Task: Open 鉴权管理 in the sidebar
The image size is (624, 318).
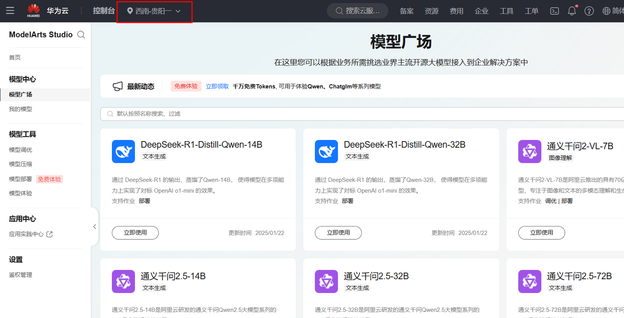Action: pyautogui.click(x=20, y=275)
